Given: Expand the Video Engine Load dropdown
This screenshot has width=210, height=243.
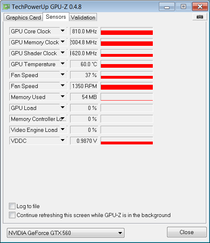Looking at the screenshot, I should point(62,129).
